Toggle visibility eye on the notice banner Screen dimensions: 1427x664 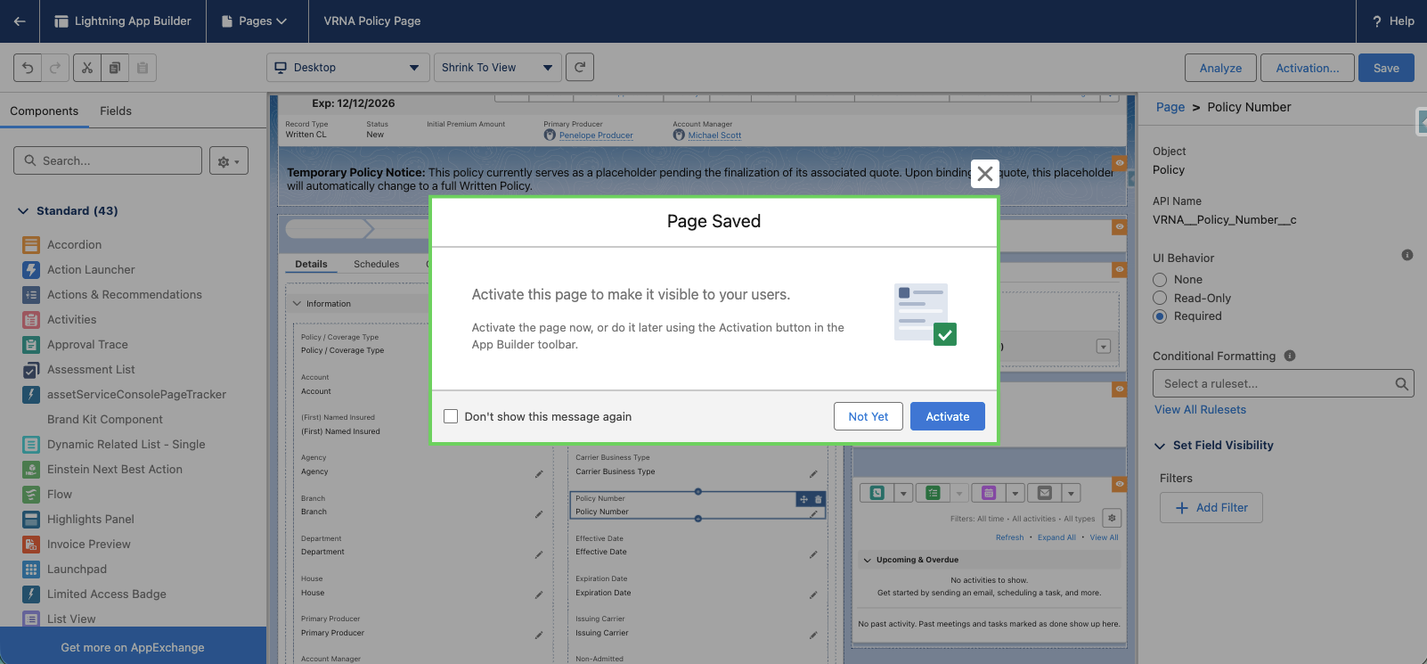coord(1120,162)
